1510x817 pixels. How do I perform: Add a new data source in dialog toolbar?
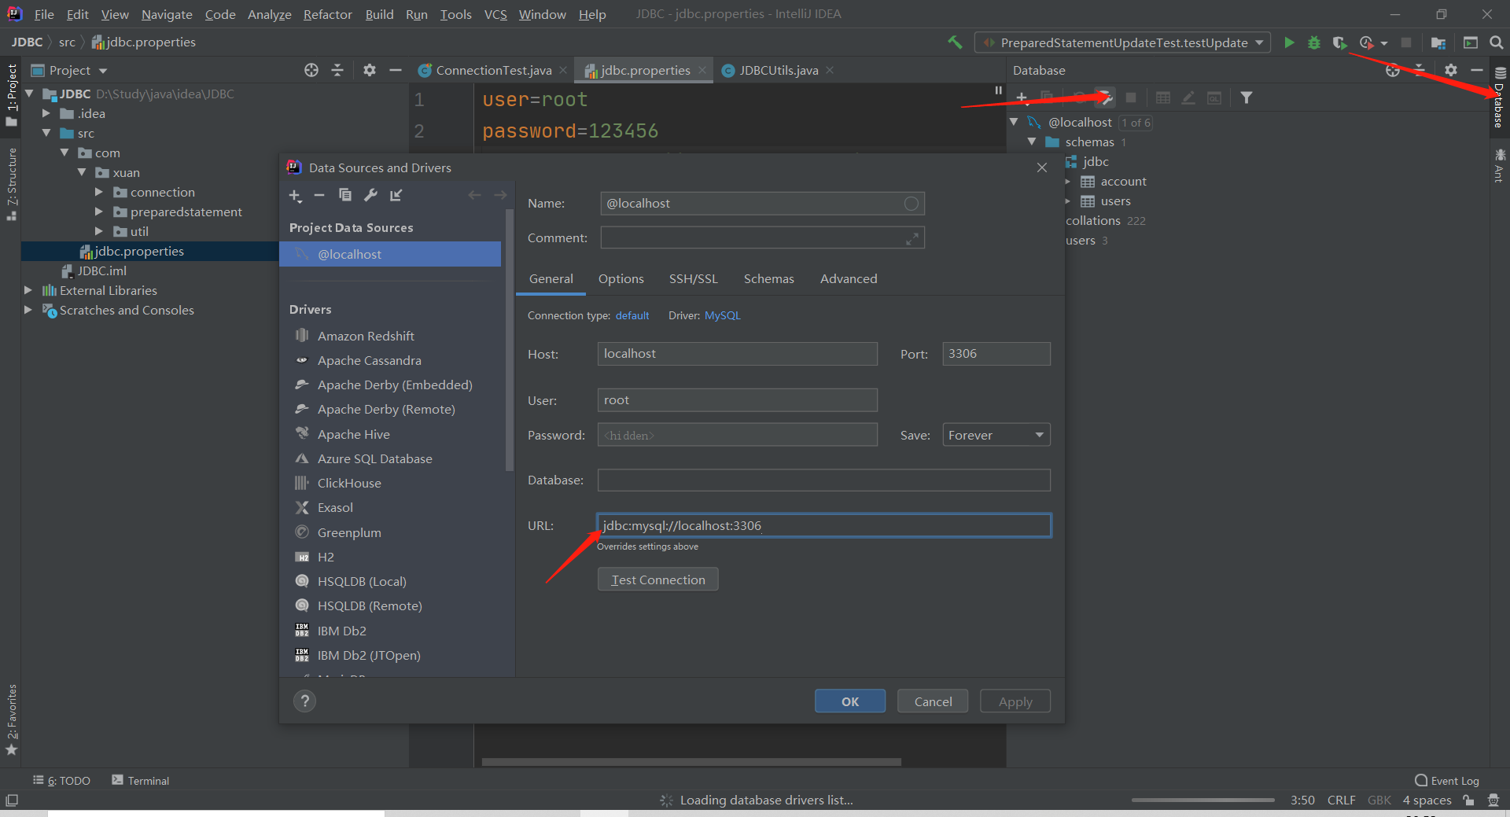[x=295, y=195]
